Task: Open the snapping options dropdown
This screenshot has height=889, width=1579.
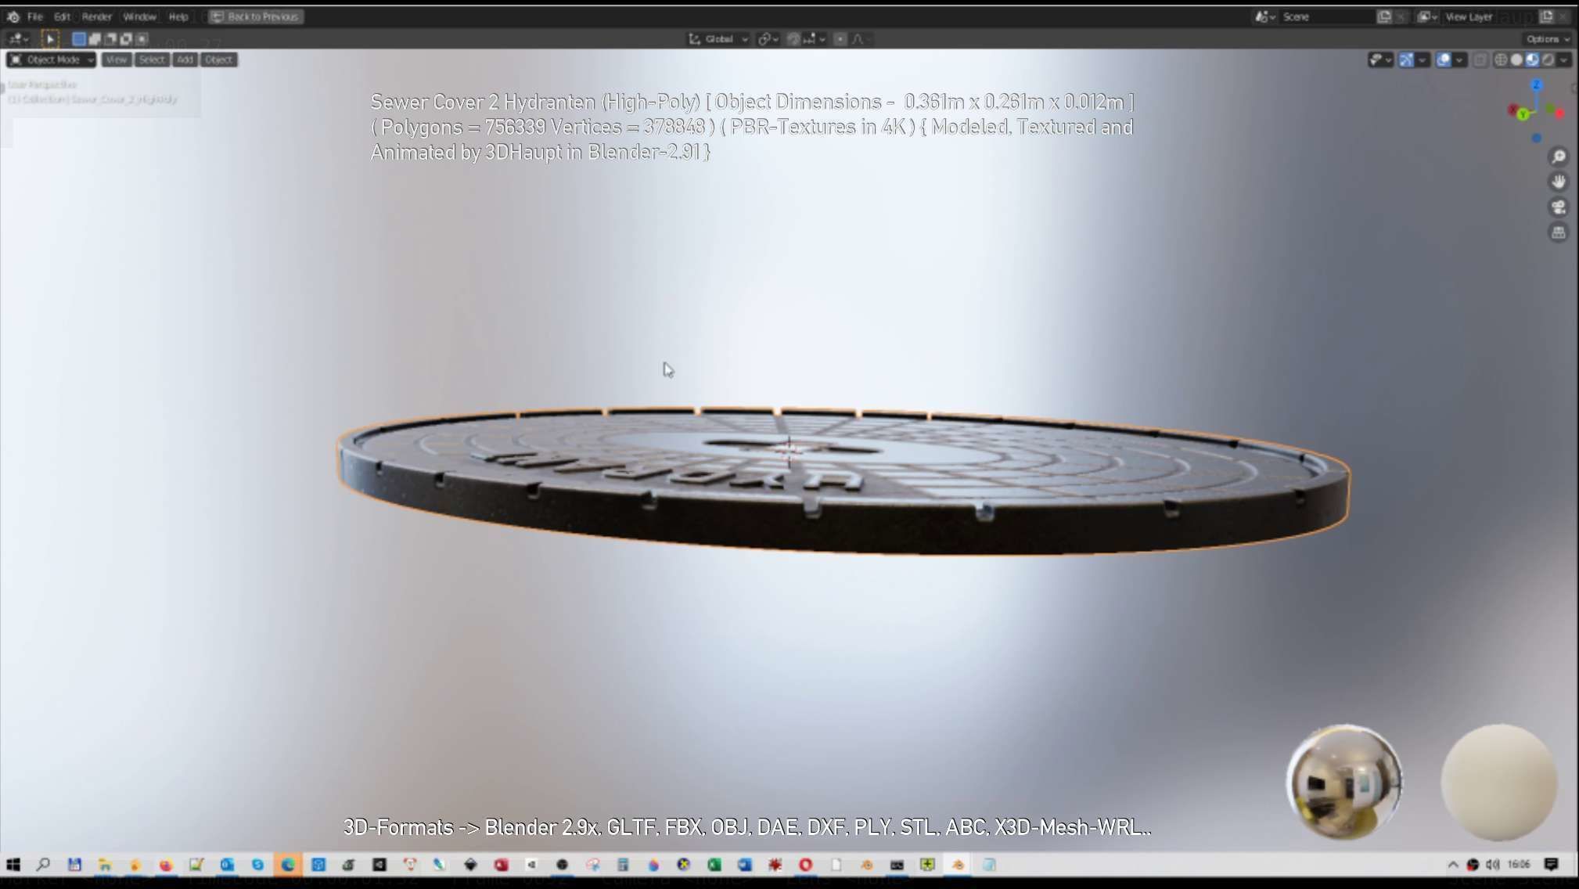Action: [815, 38]
